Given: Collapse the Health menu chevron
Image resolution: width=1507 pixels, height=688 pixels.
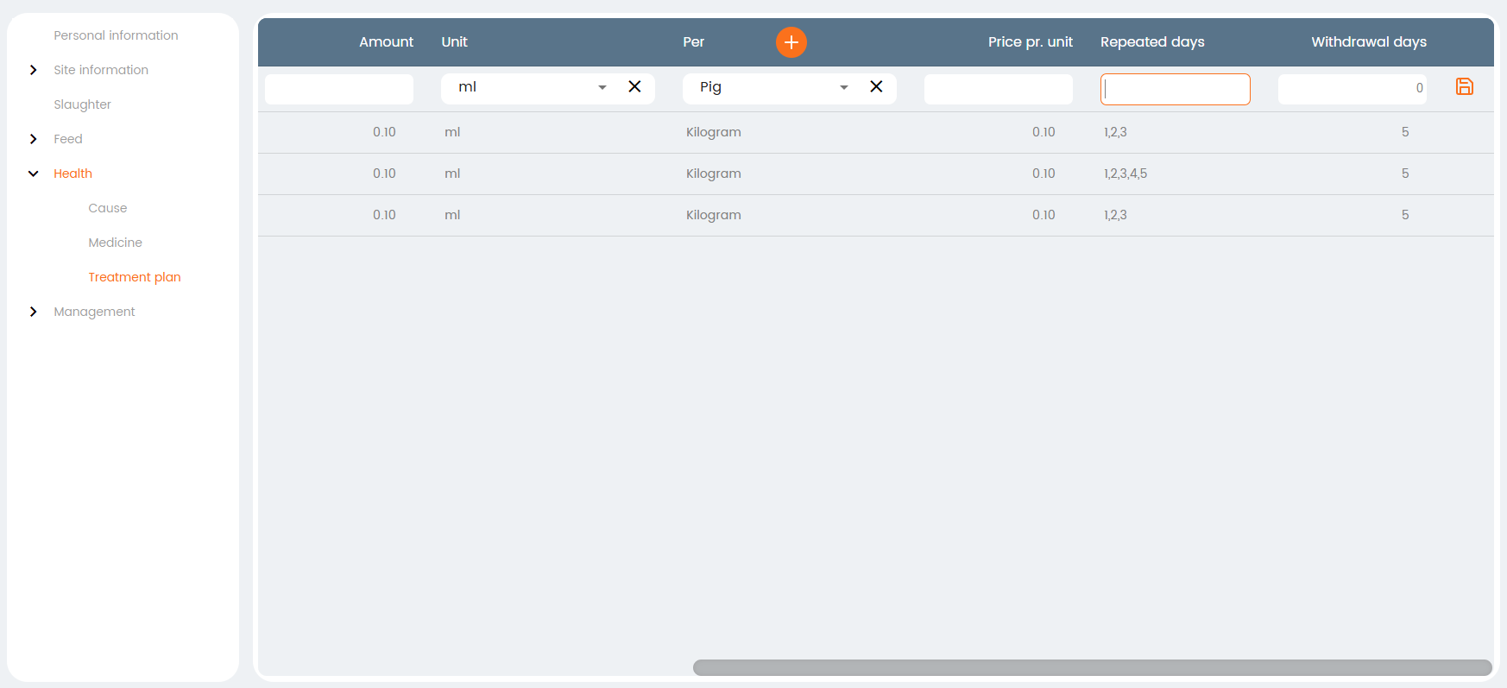Looking at the screenshot, I should 33,174.
